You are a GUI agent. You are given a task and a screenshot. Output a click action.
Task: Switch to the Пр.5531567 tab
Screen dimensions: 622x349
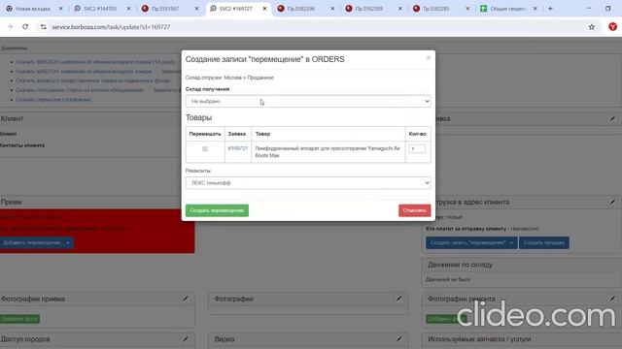point(165,9)
